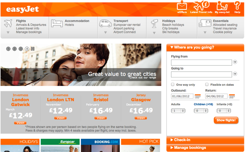Open the My easyJet person icon

(222, 6)
